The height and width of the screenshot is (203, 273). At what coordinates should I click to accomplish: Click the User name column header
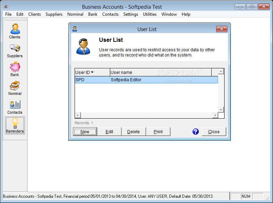pos(161,72)
